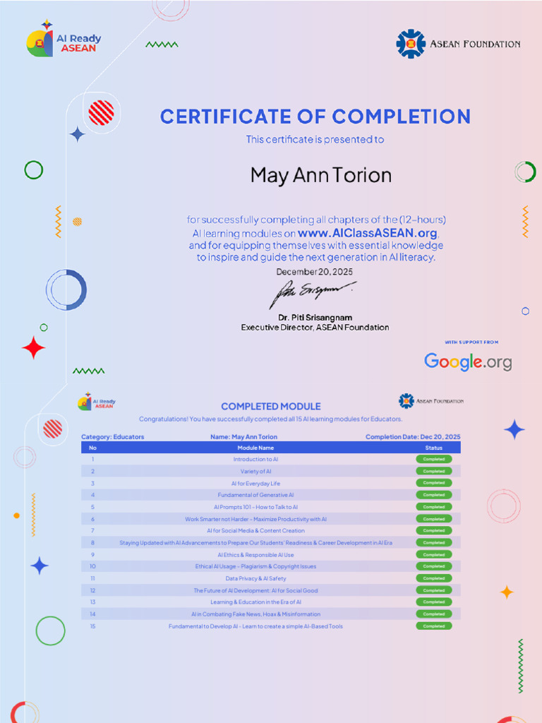This screenshot has width=542, height=723.
Task: Click the Name: May Ann Torion label
Action: (x=243, y=436)
